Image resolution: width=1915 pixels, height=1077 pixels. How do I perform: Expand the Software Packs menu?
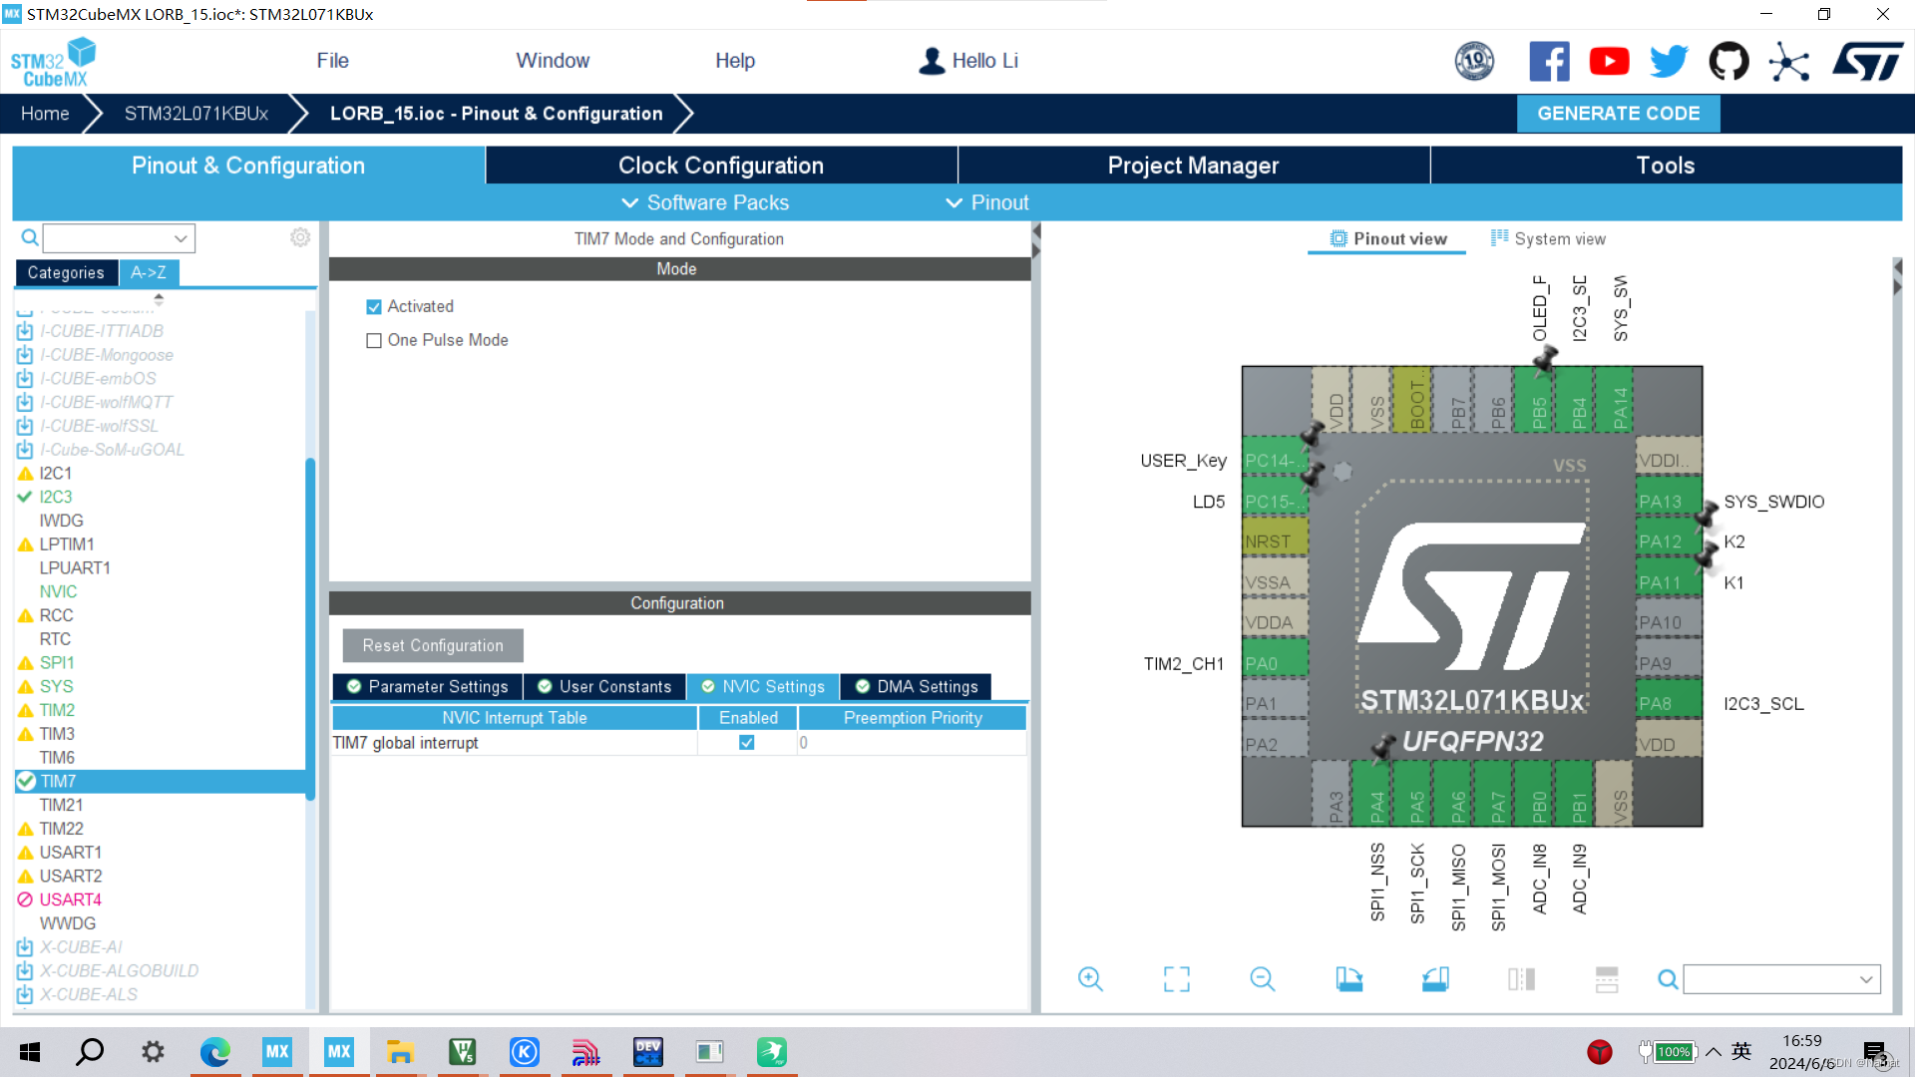coord(705,202)
